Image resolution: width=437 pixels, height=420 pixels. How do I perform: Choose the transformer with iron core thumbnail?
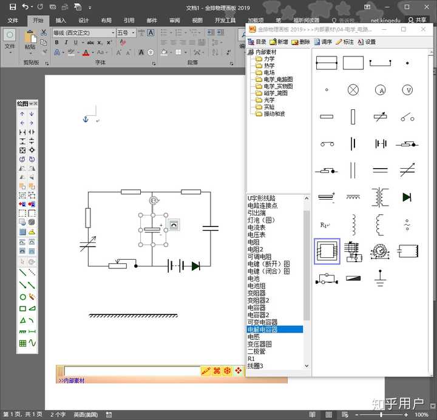[380, 197]
